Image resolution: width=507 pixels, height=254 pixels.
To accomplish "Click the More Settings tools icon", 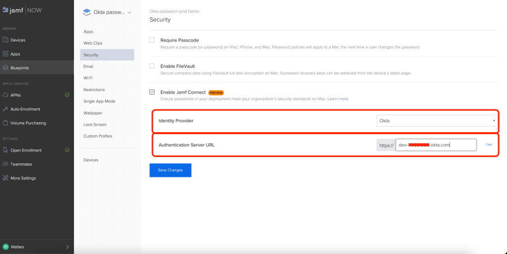I will 5,178.
